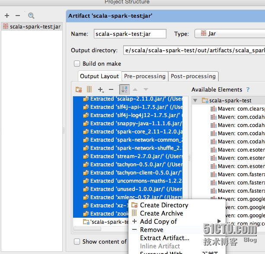Edit the artifact Name field
The image size is (265, 254).
pyautogui.click(x=130, y=34)
